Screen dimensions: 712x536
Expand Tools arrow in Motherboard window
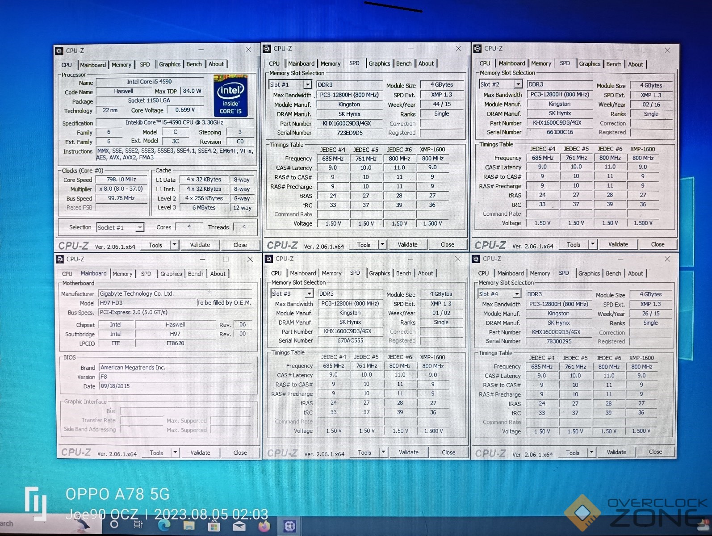tap(175, 452)
